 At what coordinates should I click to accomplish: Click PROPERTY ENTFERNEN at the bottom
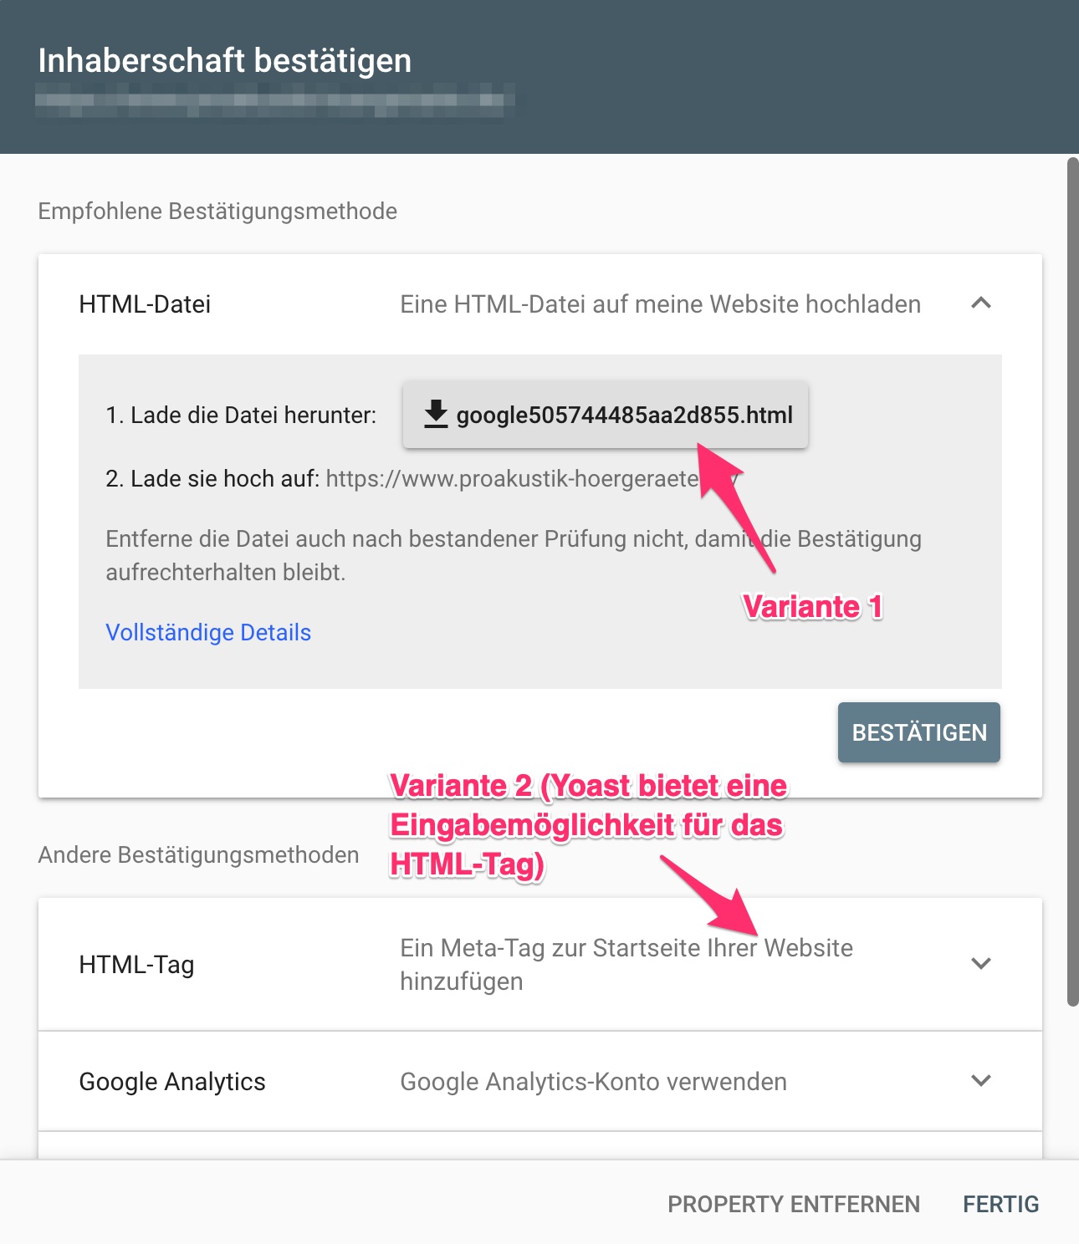point(793,1204)
